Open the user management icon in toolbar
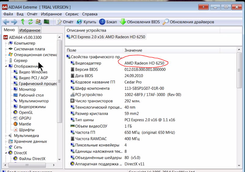Viewport: 245px width, 172px height. (39, 22)
